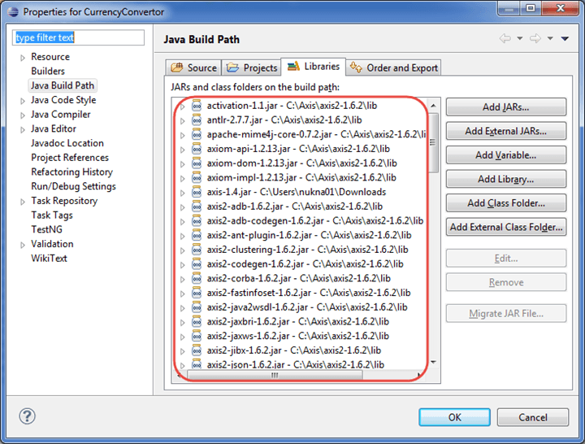Expand the Resource tree node
This screenshot has height=444, width=585.
[x=22, y=57]
